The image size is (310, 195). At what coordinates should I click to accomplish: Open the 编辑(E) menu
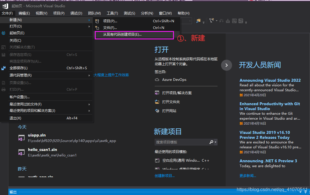[x=24, y=13]
